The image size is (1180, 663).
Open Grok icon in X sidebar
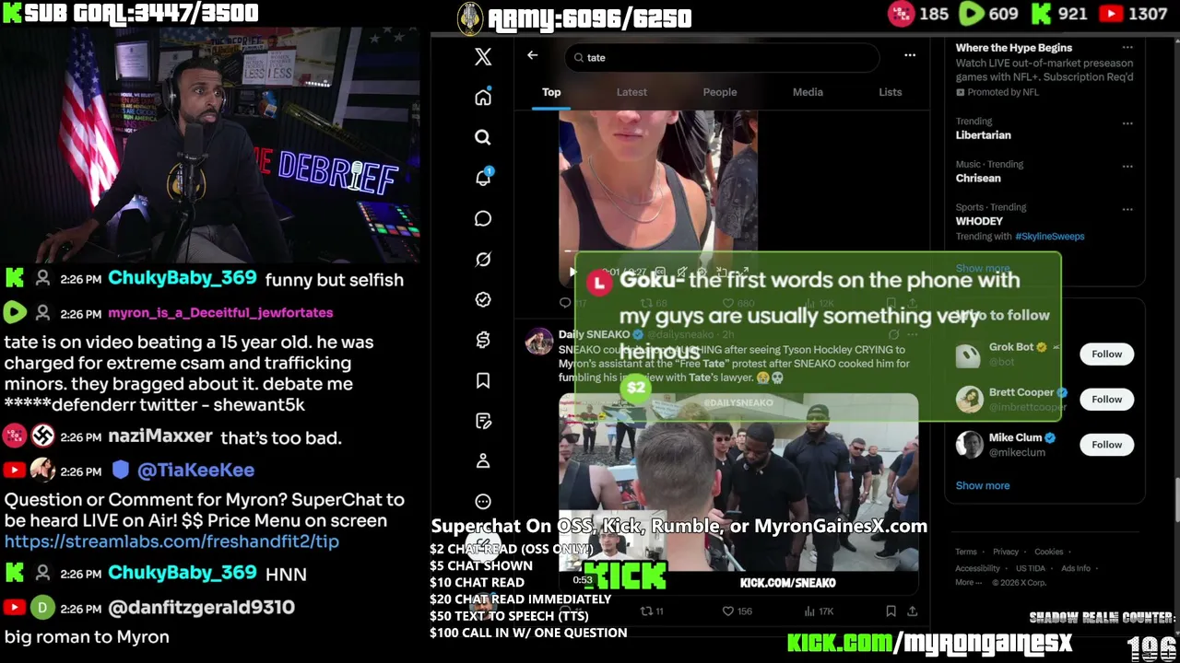tap(483, 259)
